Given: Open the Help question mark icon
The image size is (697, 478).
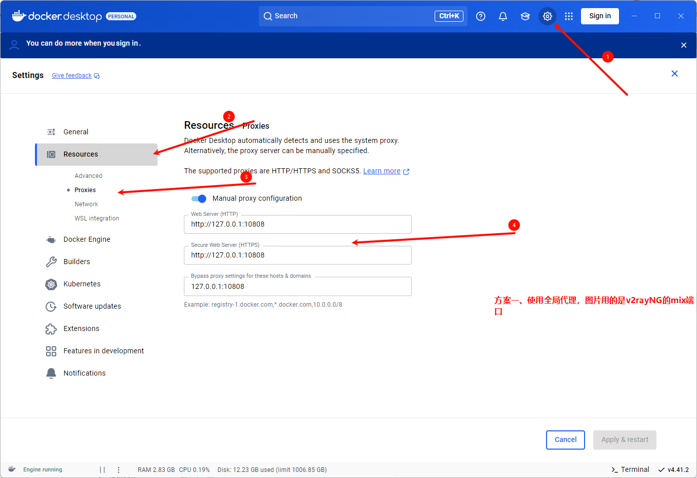Looking at the screenshot, I should click(481, 16).
